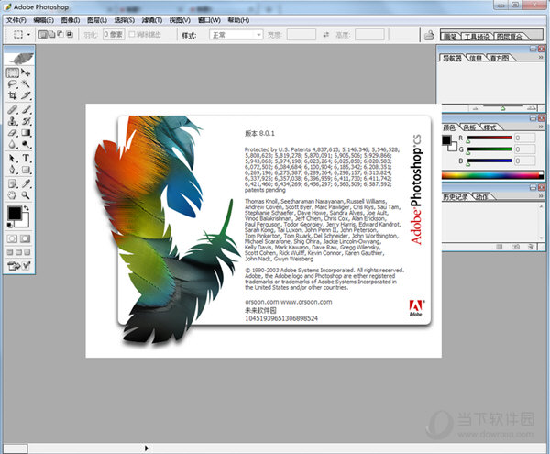Switch to Standard Screen Mode

(10, 252)
